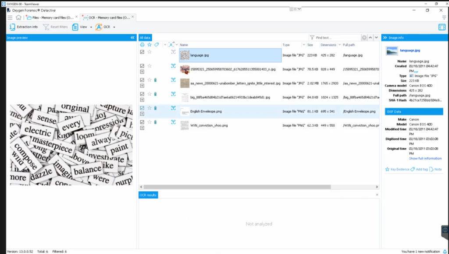Image resolution: width=449 pixels, height=254 pixels.
Task: Toggle checkbox for WXN_conviction_yhoo.png
Action: click(142, 122)
